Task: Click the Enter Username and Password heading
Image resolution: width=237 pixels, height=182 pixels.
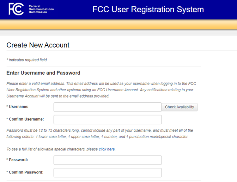Action: [43, 73]
